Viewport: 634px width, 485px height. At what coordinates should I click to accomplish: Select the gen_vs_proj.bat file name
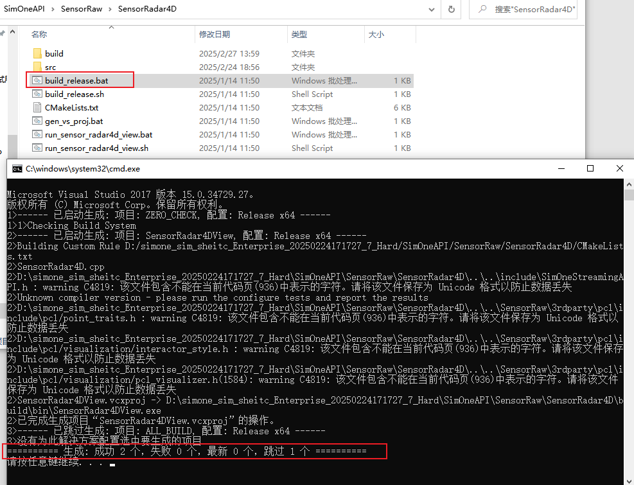pyautogui.click(x=74, y=121)
